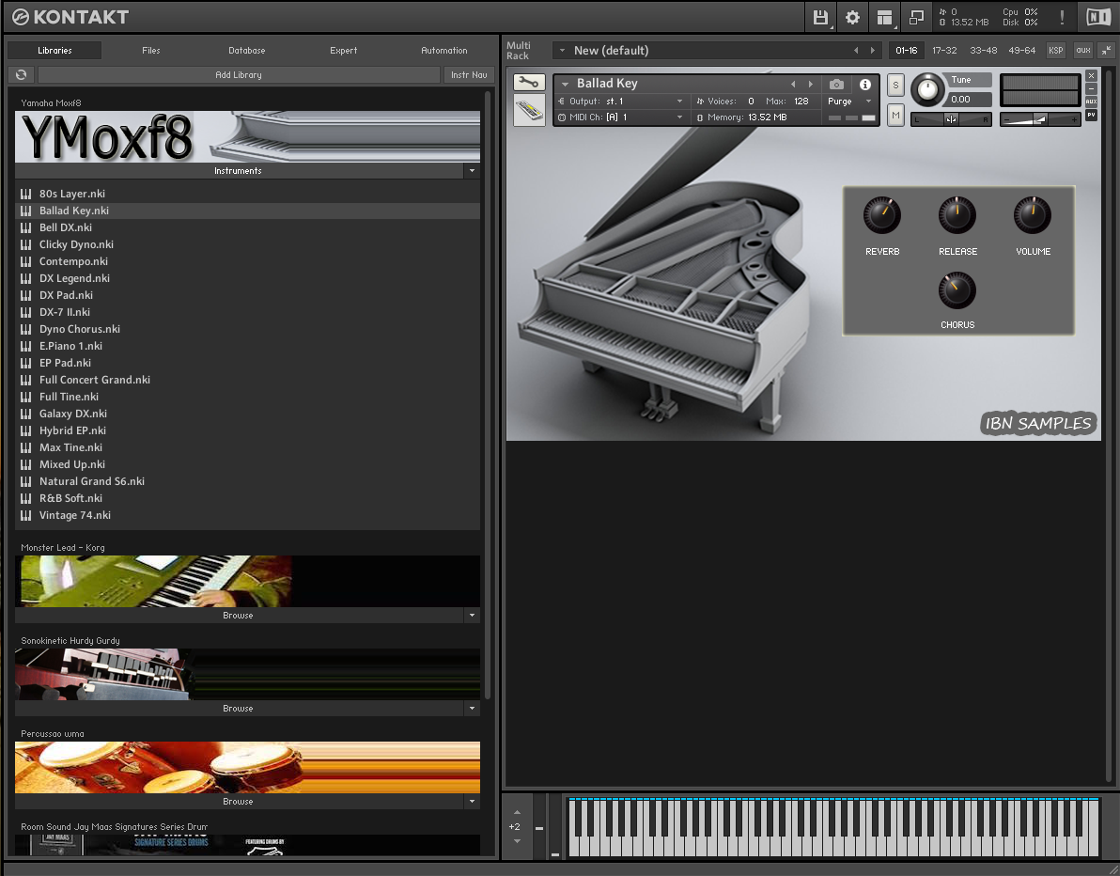The height and width of the screenshot is (876, 1120).
Task: Open Percussao wma Browse dropdown arrow
Action: pyautogui.click(x=472, y=801)
